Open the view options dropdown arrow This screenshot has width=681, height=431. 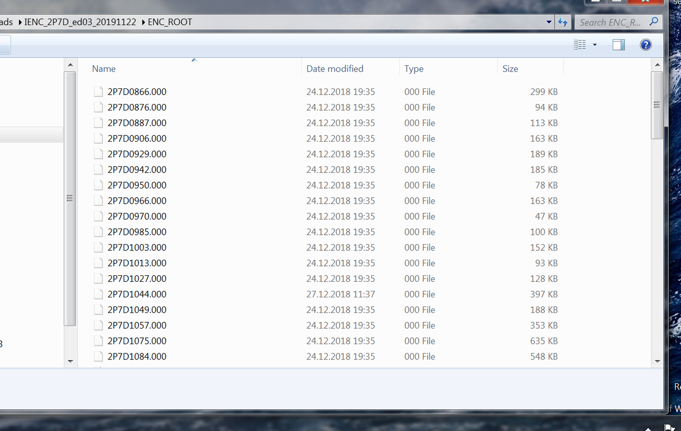(595, 45)
